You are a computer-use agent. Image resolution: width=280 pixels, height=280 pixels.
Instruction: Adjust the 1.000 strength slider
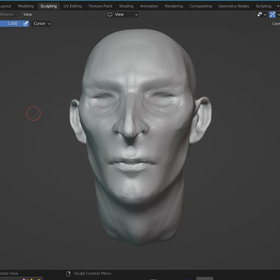(x=11, y=23)
